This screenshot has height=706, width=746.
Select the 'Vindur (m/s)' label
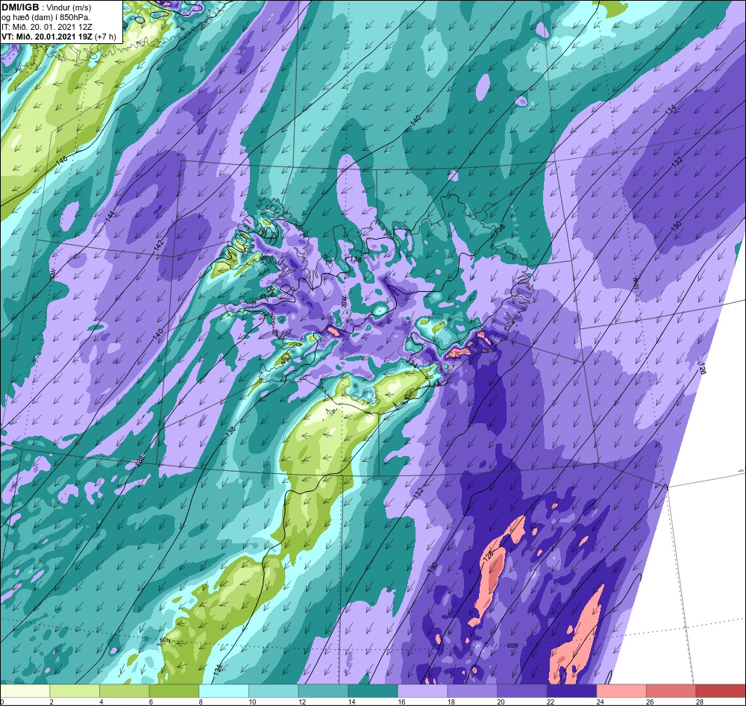pyautogui.click(x=70, y=7)
